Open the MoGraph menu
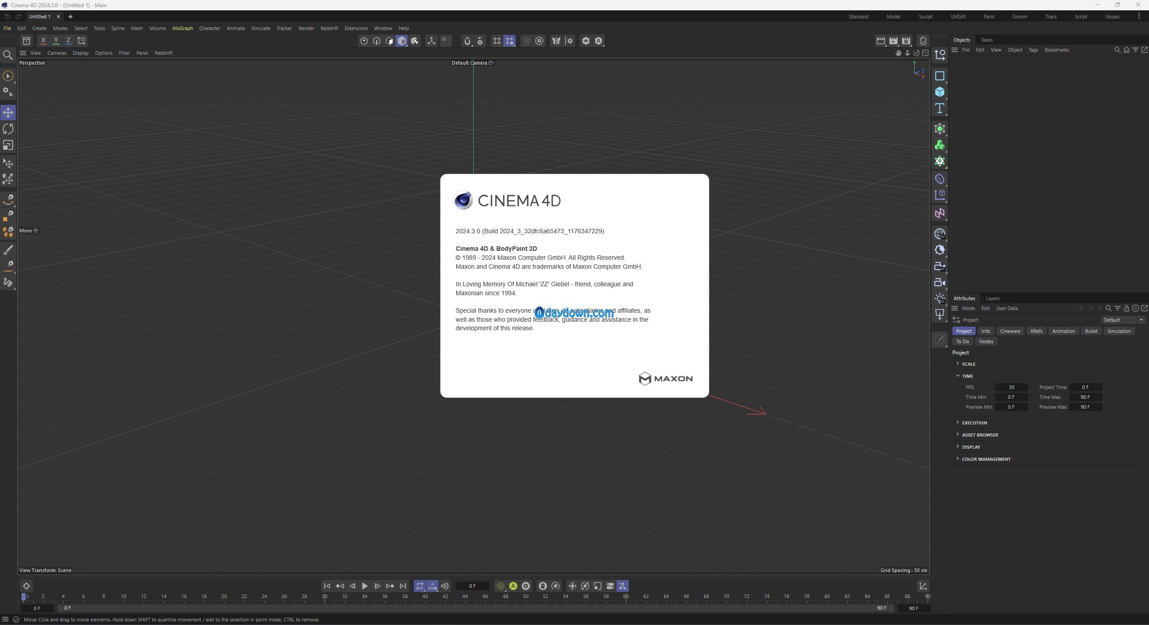 (182, 28)
